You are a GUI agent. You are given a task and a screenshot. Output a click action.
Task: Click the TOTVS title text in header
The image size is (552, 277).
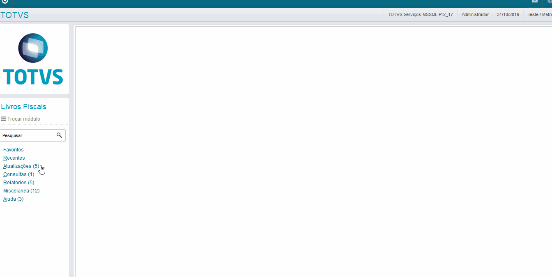(x=15, y=15)
